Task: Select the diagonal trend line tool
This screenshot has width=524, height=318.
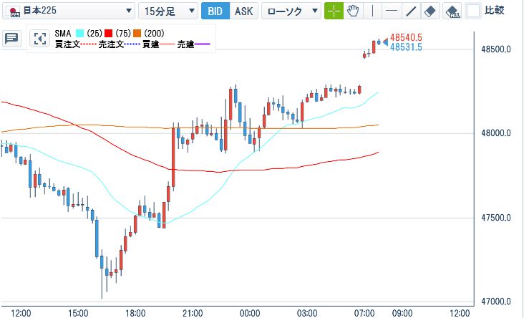Action: [x=411, y=11]
